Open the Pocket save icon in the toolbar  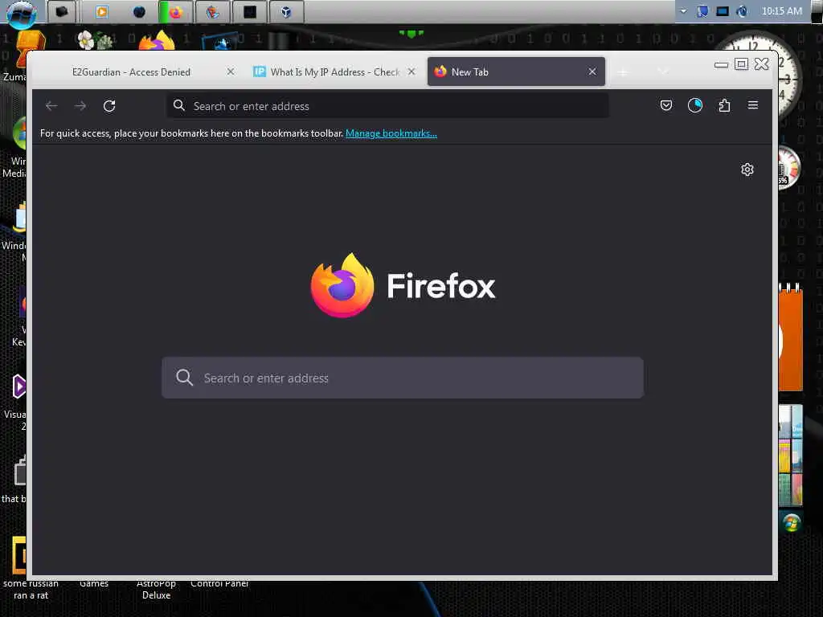pos(666,105)
